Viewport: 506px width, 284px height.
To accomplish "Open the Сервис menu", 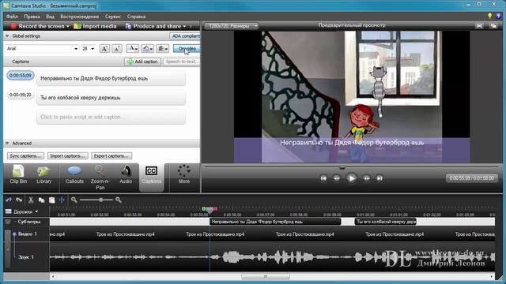I will point(113,17).
